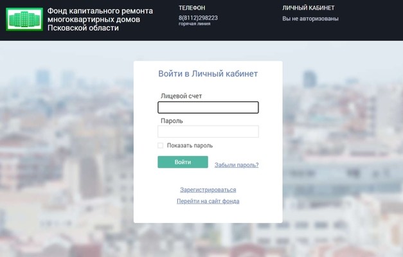Click the 'Вы не авторизованы' status text
The width and height of the screenshot is (403, 257).
pyautogui.click(x=309, y=18)
